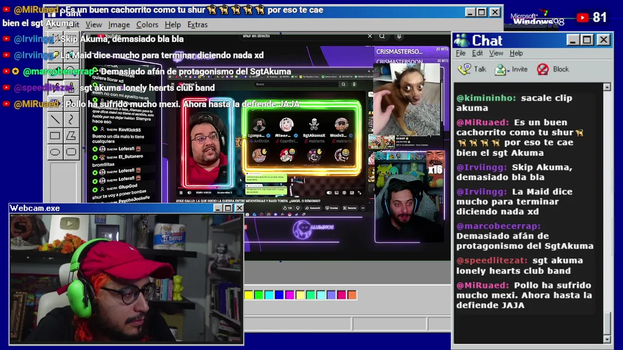Pick the crimson red-pink color swatch

[x=341, y=295]
